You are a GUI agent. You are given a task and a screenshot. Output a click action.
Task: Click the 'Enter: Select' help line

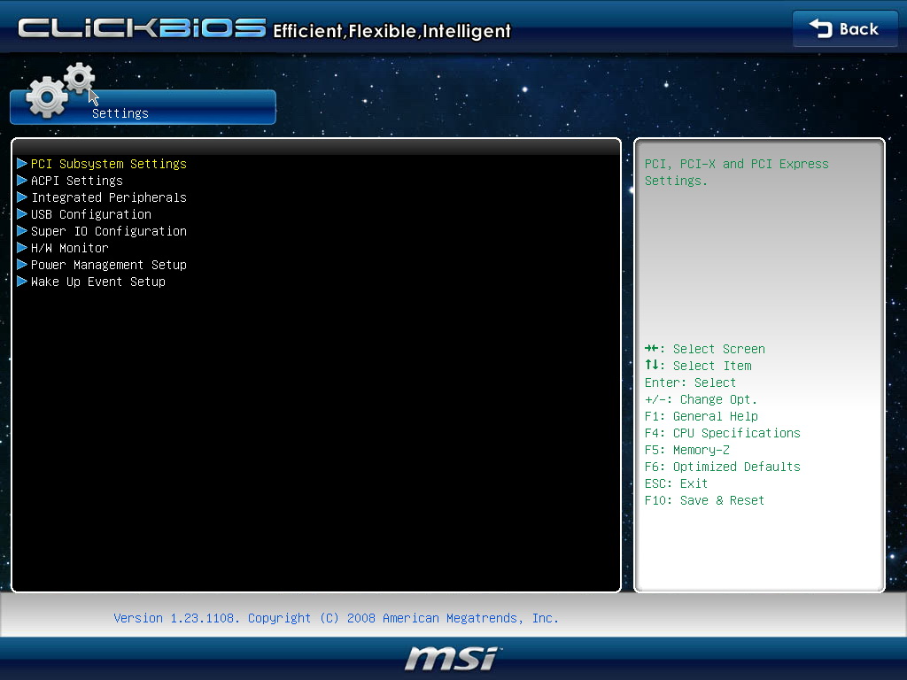[690, 382]
